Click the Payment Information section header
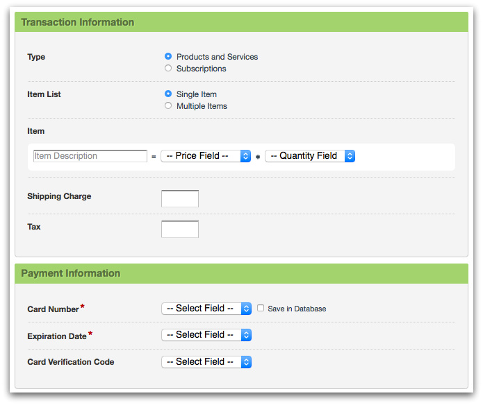 [x=71, y=273]
